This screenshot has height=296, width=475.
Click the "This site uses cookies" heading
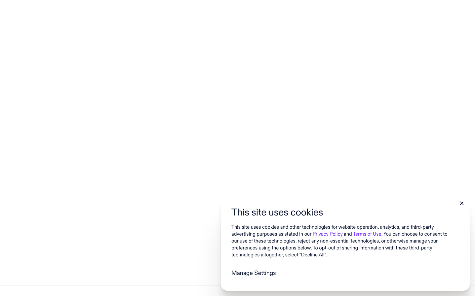coord(277,212)
